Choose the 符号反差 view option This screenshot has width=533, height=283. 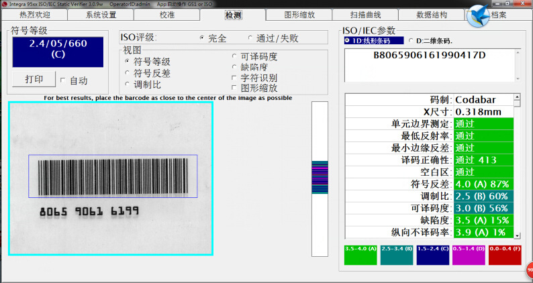tap(128, 72)
